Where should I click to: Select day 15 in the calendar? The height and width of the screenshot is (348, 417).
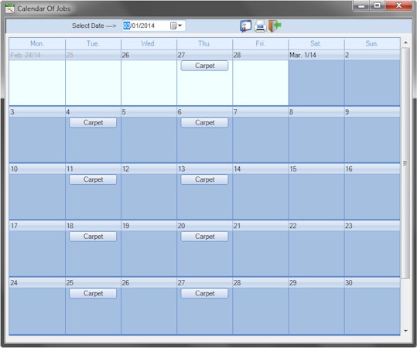(316, 192)
